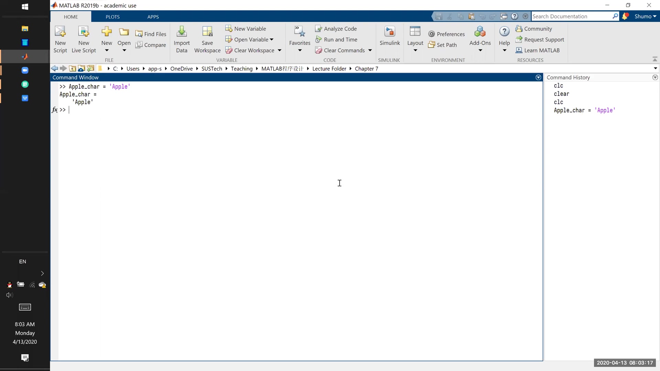Click the notification bell icon
The width and height of the screenshot is (660, 371).
(x=625, y=16)
